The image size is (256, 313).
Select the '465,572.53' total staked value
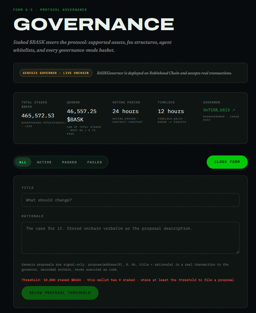coord(38,116)
